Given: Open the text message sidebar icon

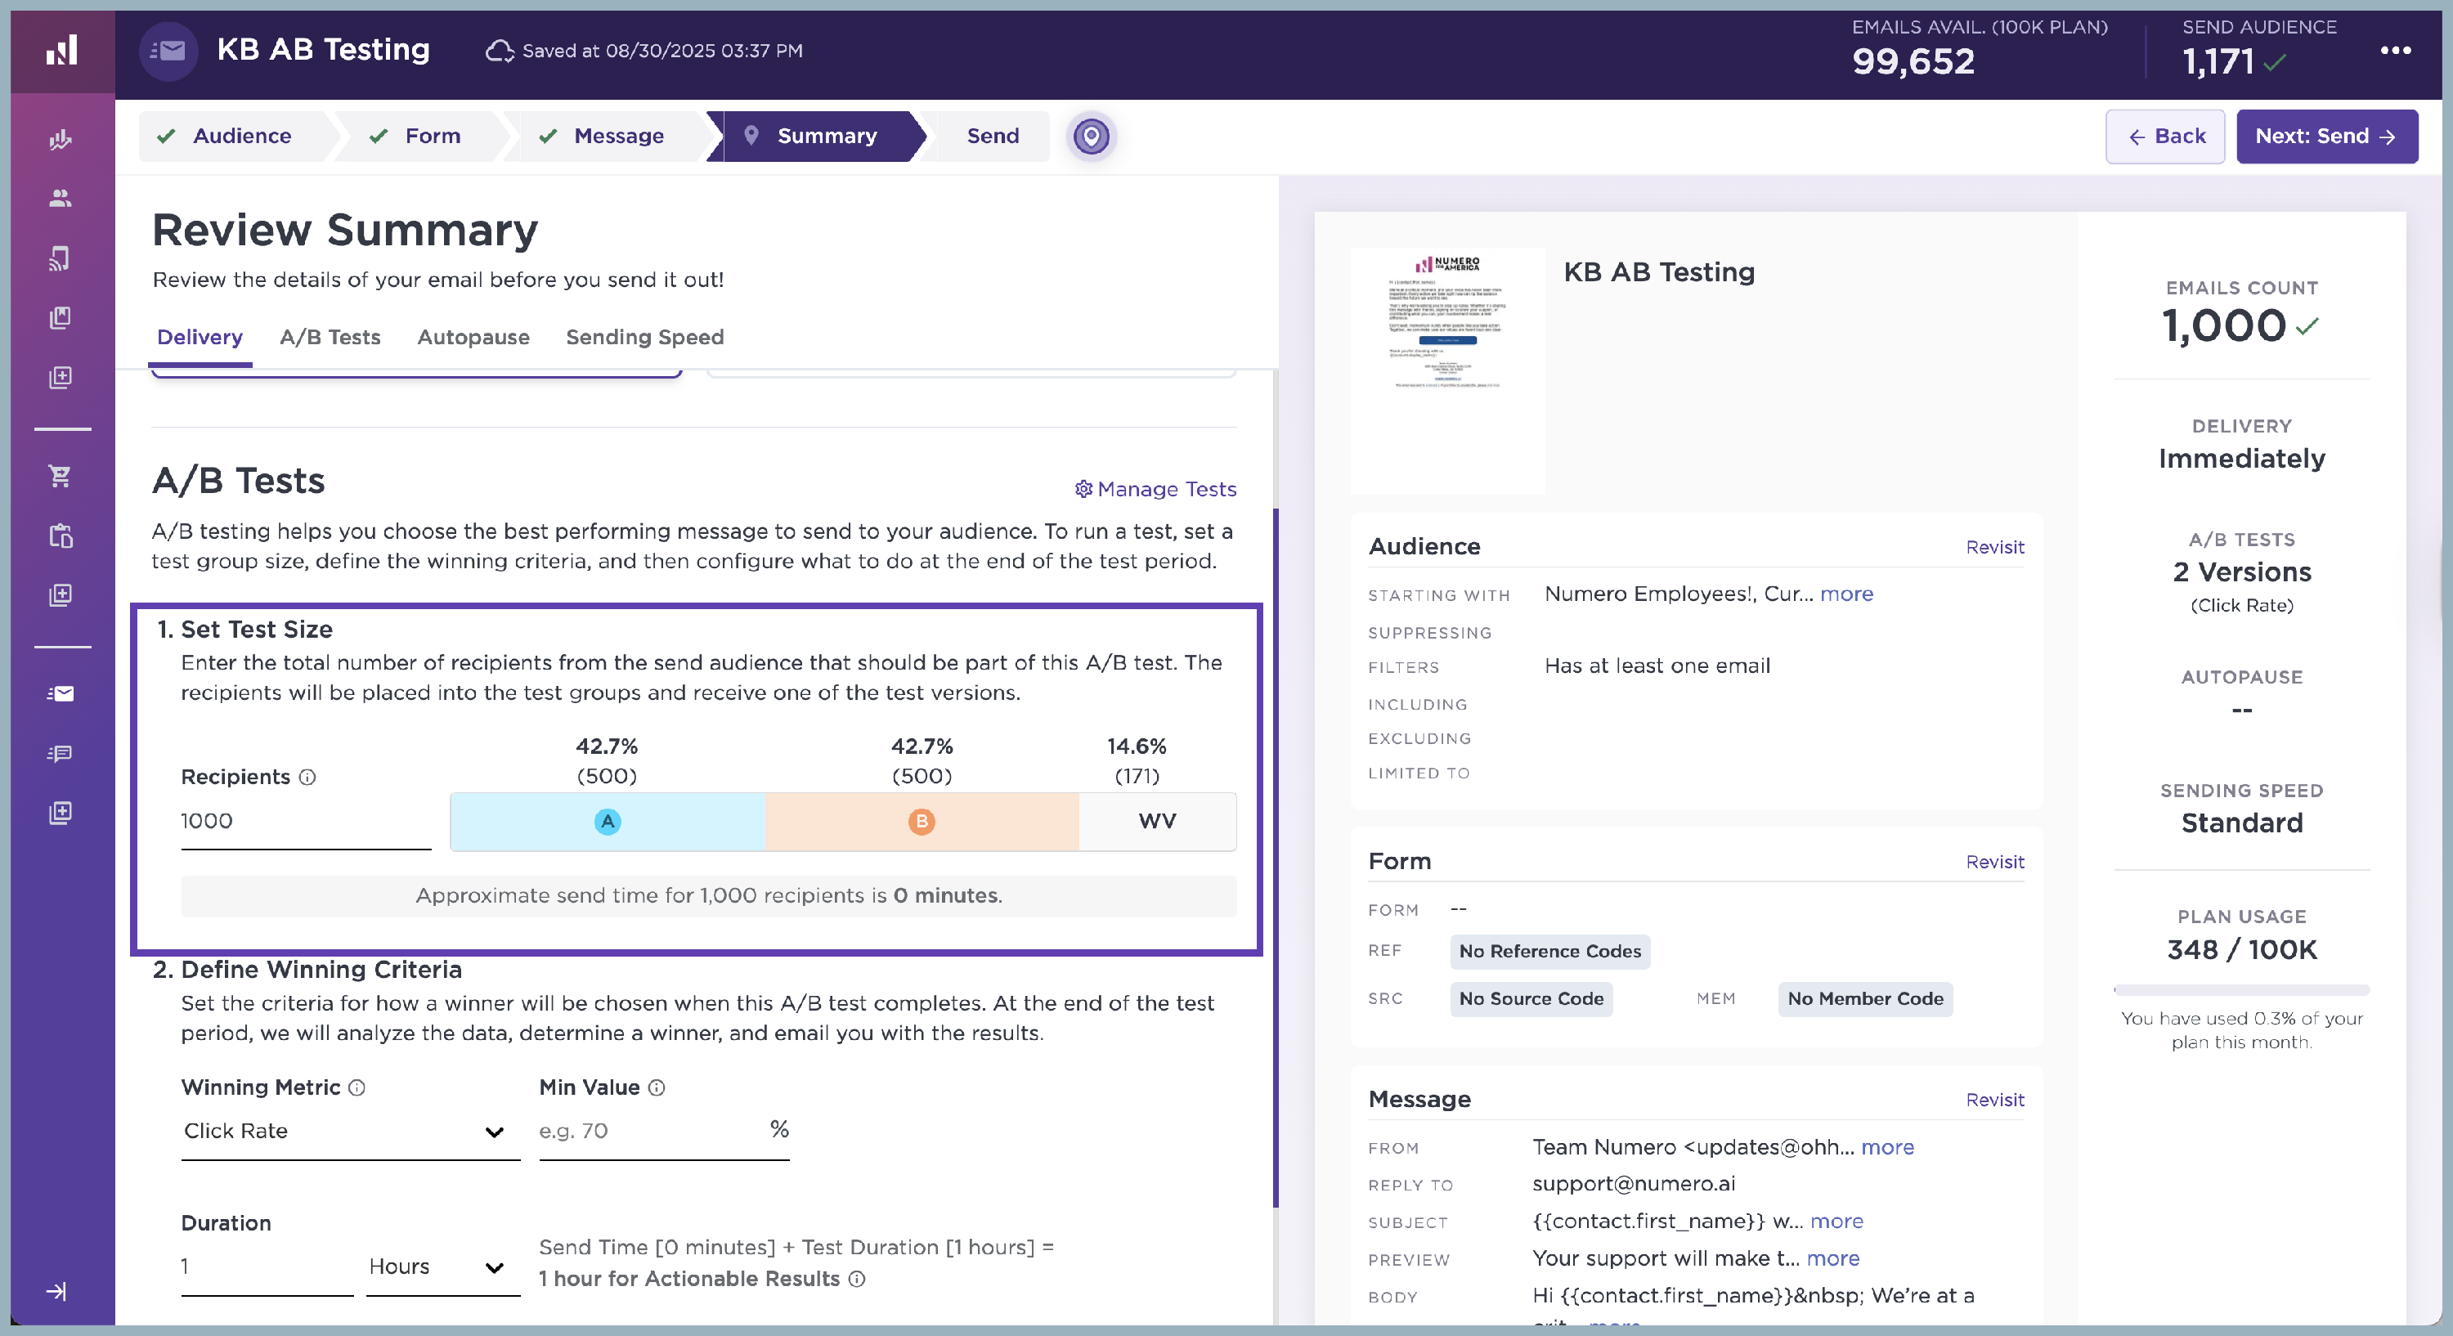Looking at the screenshot, I should click(x=60, y=754).
